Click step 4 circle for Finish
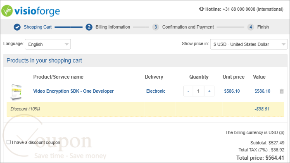Viewport: 290px width, 163px height. (251, 27)
